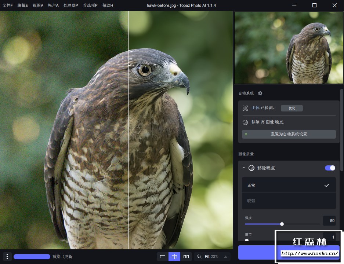Select the 较强 noise model

289,201
